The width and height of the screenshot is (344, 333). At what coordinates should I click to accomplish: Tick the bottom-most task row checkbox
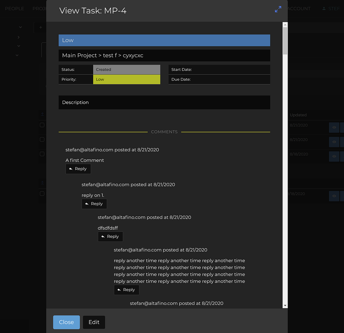click(42, 193)
